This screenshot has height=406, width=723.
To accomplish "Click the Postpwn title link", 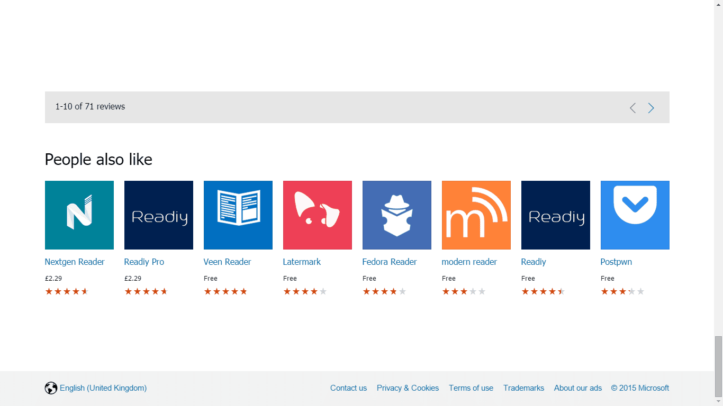I will (x=616, y=262).
